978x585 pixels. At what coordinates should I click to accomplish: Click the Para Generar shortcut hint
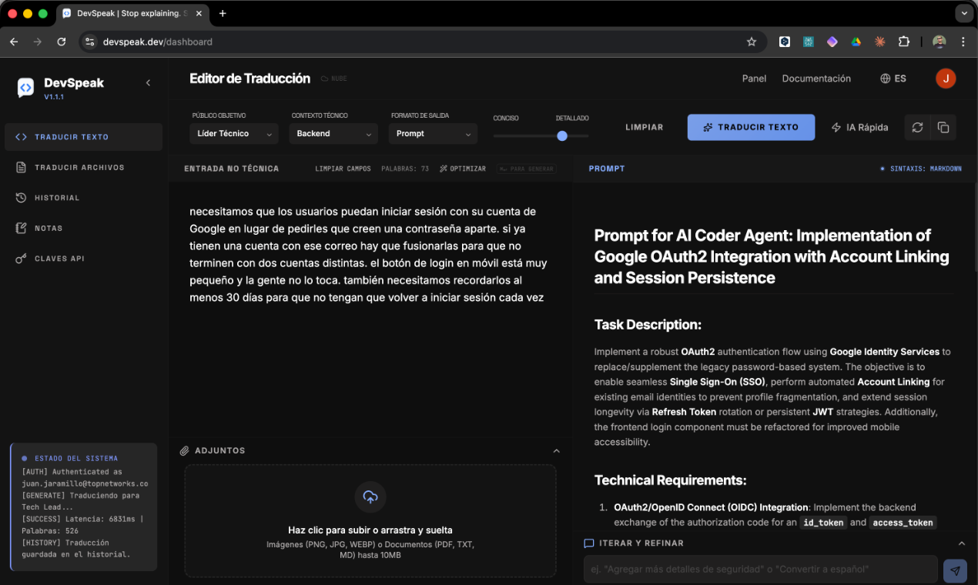pyautogui.click(x=527, y=169)
